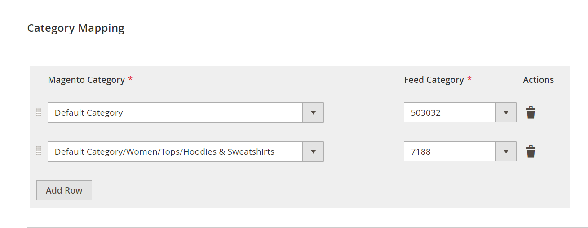Expand the 7188 feed category arrow

[506, 151]
